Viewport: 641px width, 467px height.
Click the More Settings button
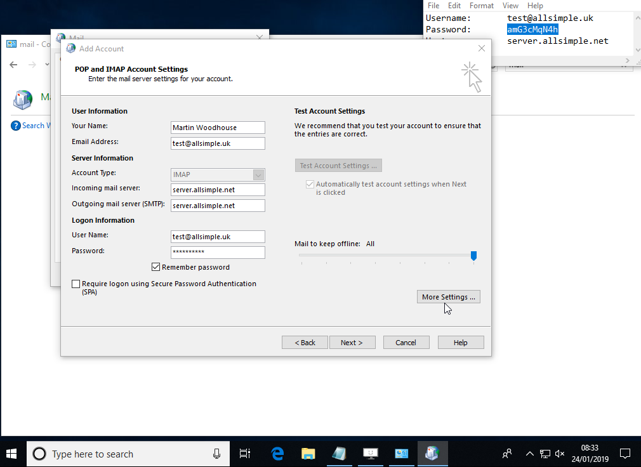[448, 297]
